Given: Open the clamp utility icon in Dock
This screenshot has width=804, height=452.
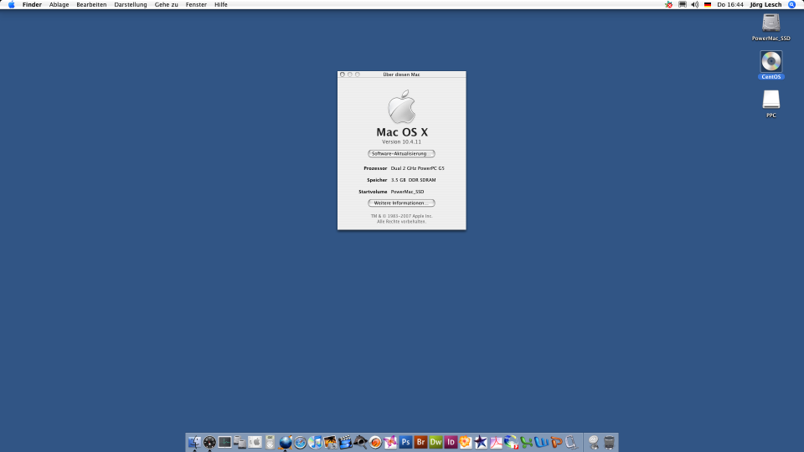Looking at the screenshot, I should (x=571, y=442).
